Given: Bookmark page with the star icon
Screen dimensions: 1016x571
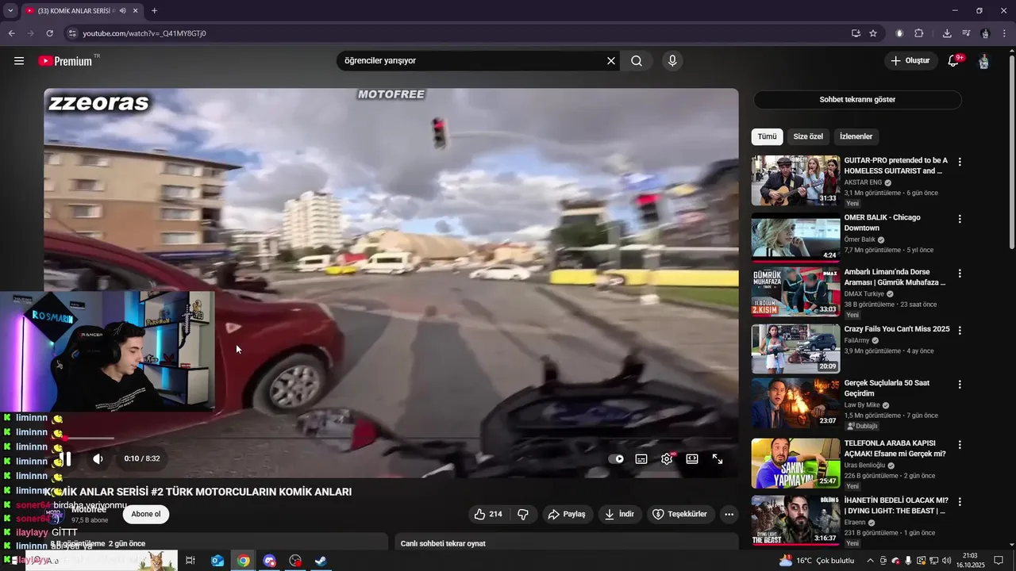Looking at the screenshot, I should (873, 33).
